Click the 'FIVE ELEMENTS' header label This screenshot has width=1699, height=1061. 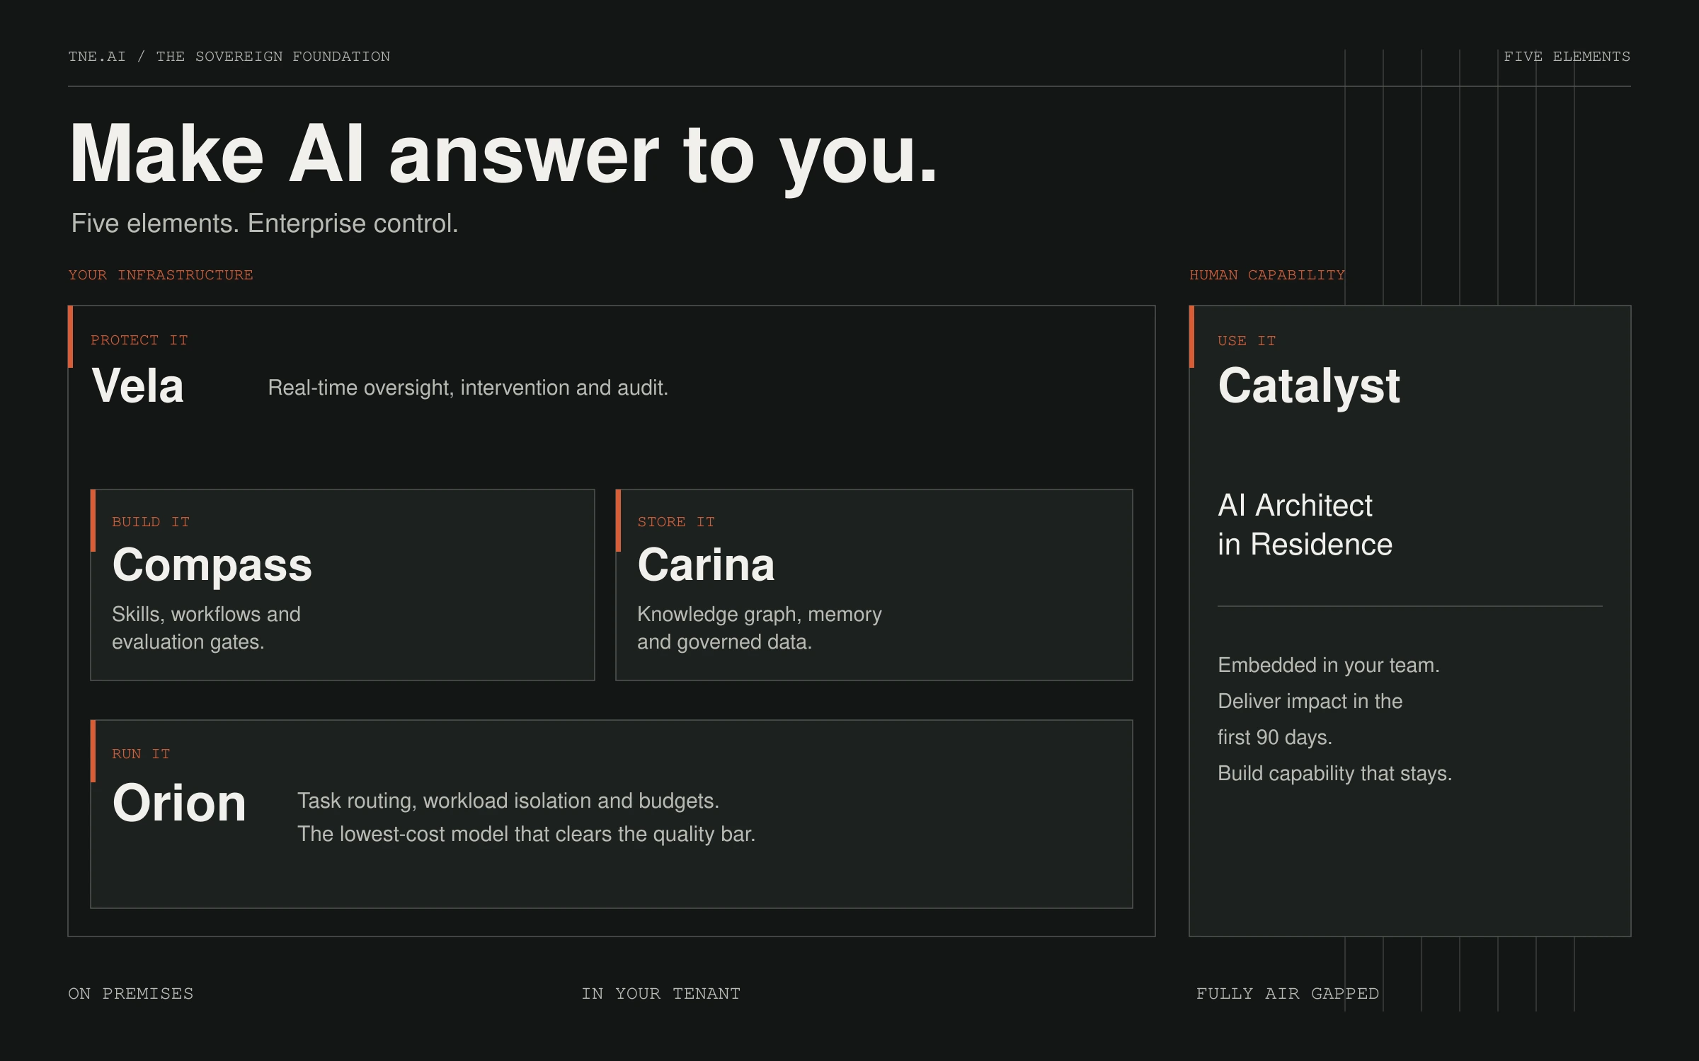(1567, 57)
